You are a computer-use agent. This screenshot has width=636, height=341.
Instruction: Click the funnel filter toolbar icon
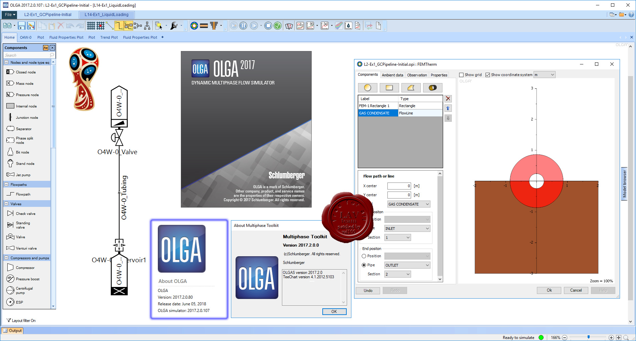coord(214,26)
